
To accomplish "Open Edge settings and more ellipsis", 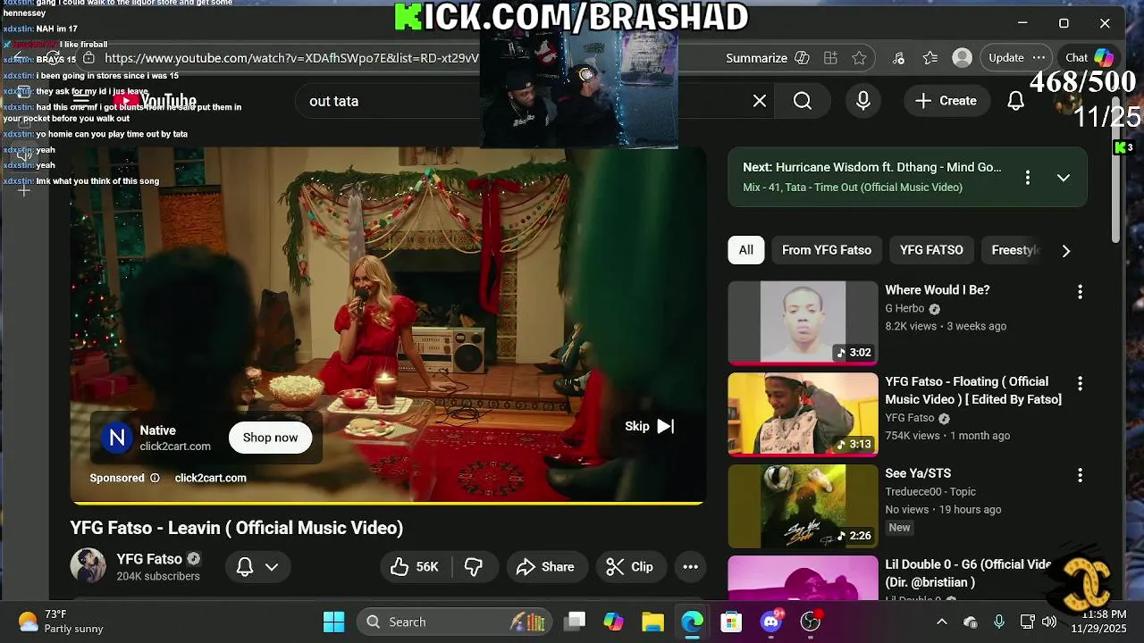I will coord(1039,57).
